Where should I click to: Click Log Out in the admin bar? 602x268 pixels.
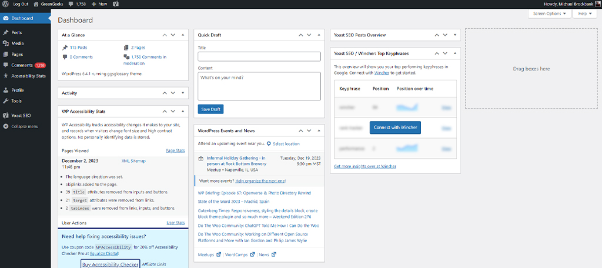click(x=21, y=4)
